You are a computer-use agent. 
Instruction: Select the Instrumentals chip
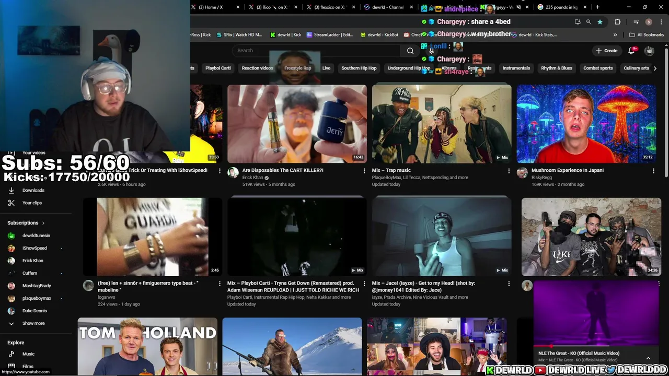click(x=516, y=68)
